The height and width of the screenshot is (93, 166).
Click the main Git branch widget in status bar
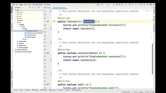pyautogui.click(x=147, y=92)
